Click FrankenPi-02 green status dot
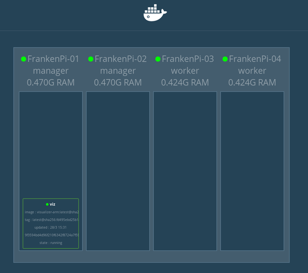The height and width of the screenshot is (273, 308). (90, 59)
